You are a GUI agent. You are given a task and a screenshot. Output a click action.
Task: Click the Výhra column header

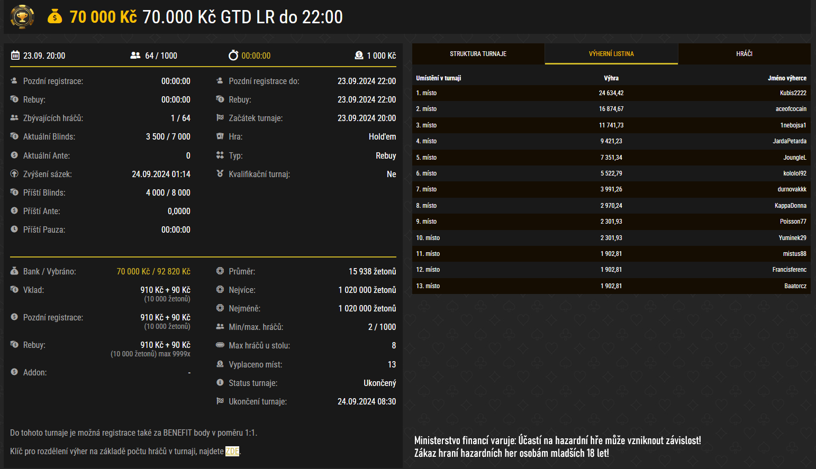pos(611,78)
